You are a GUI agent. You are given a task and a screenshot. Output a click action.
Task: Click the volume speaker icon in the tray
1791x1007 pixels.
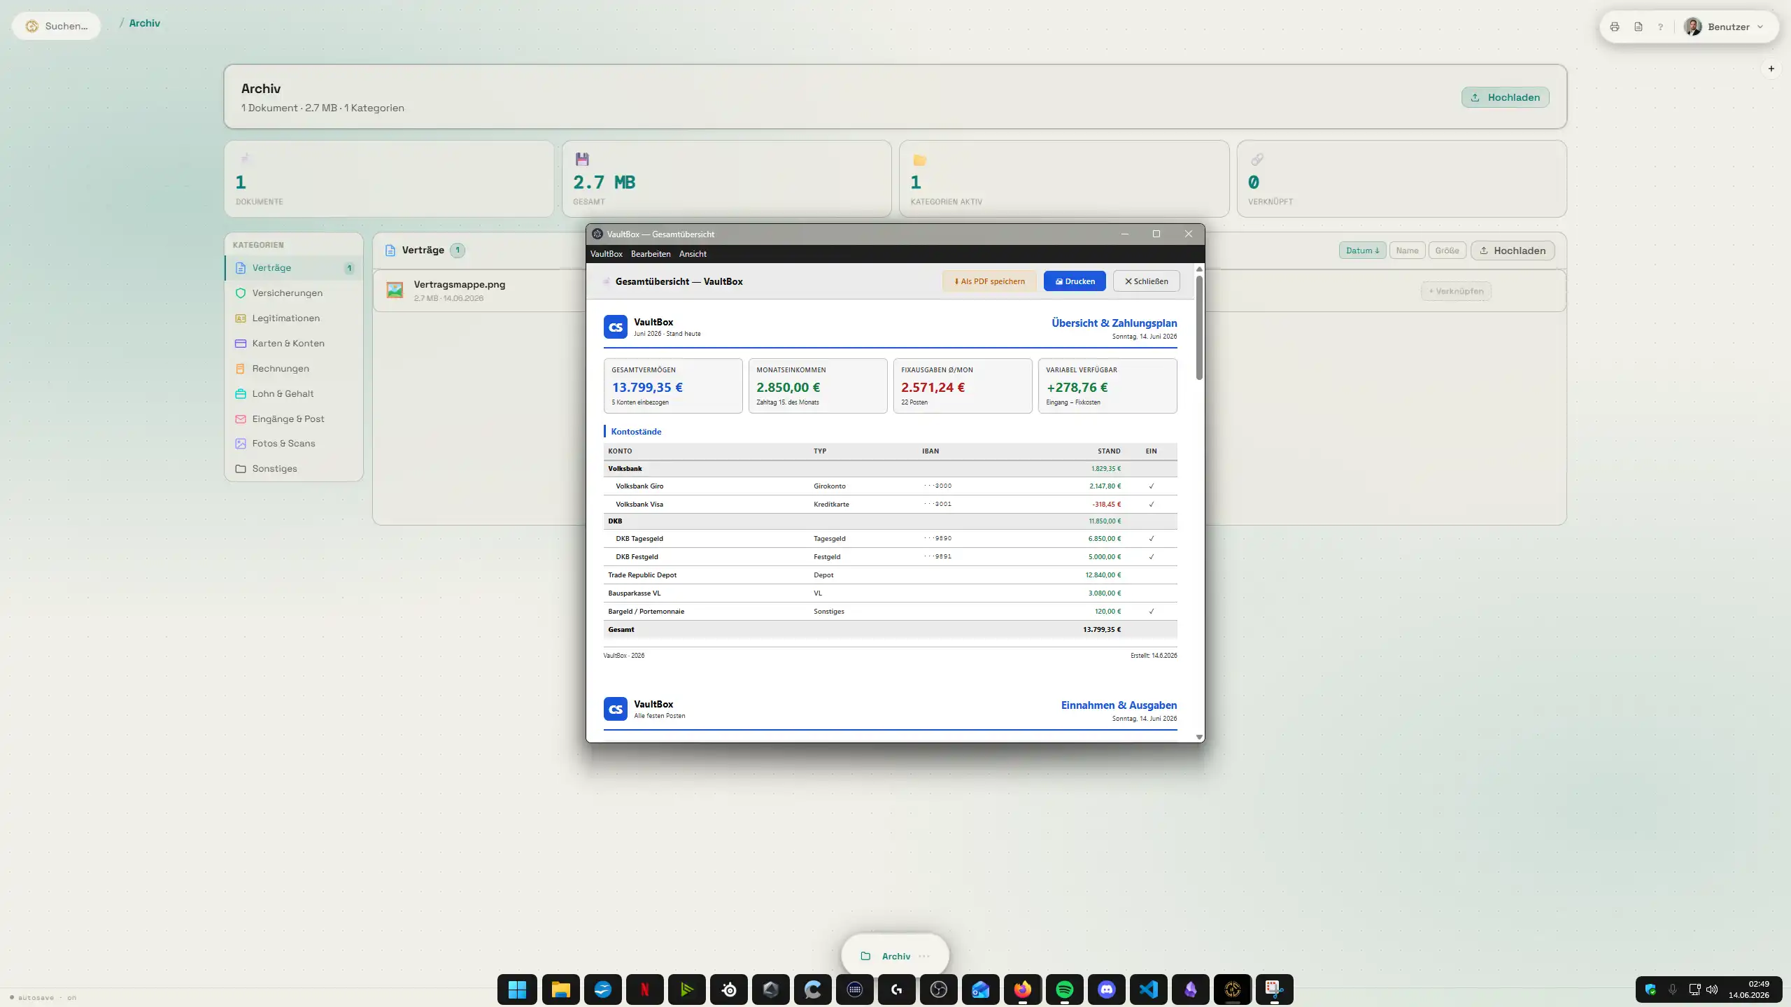point(1712,990)
